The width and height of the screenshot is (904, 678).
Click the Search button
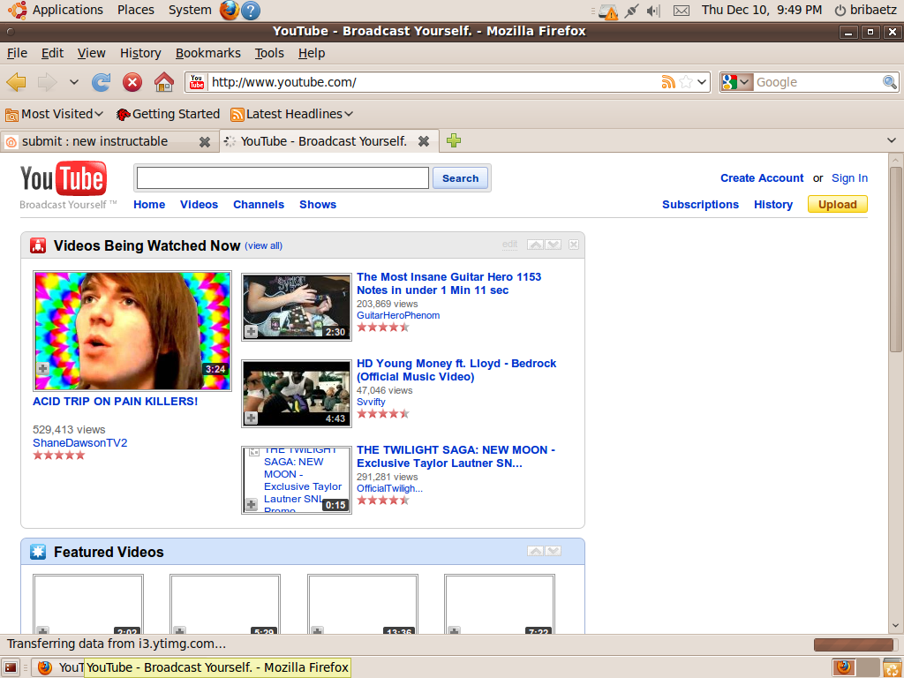click(x=460, y=177)
